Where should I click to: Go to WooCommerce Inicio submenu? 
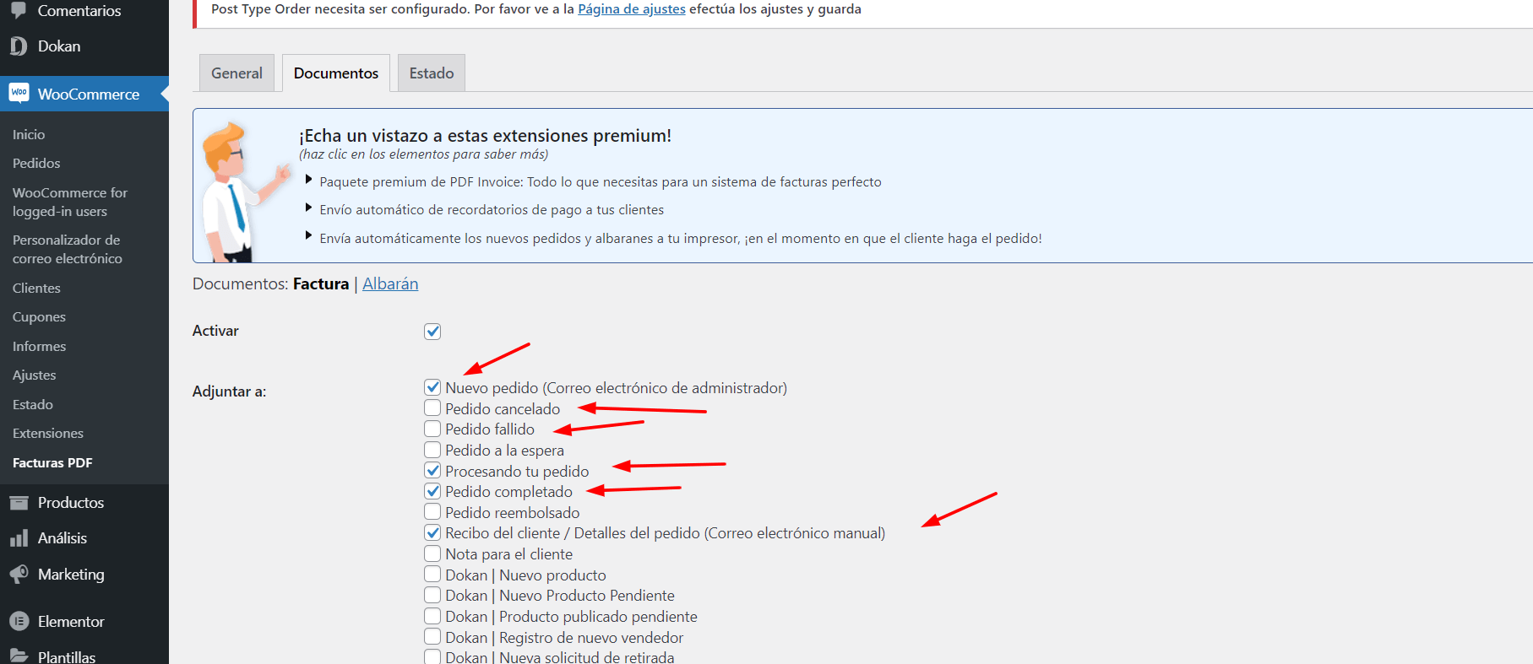click(x=29, y=134)
